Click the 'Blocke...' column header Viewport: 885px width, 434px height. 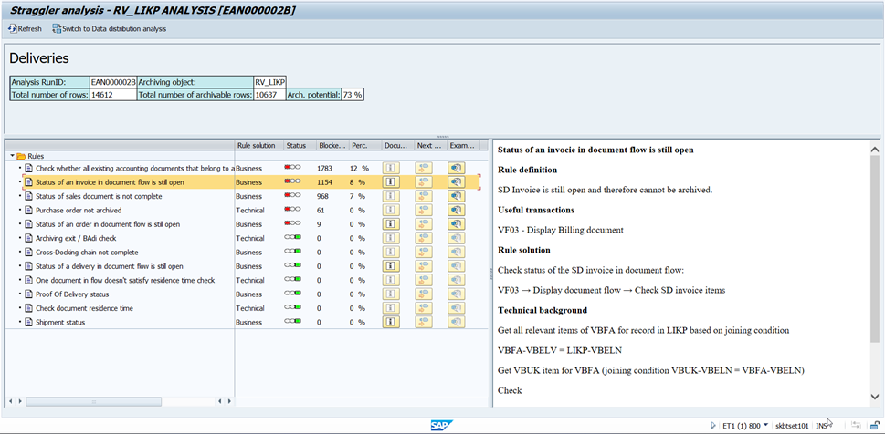[x=332, y=145]
